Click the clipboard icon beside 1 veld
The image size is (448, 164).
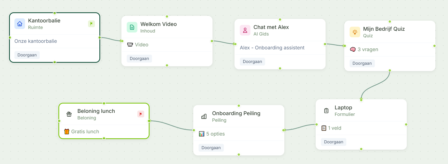click(324, 128)
